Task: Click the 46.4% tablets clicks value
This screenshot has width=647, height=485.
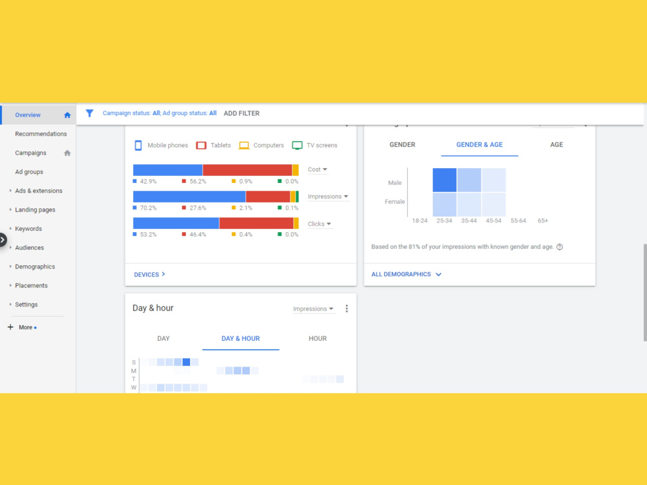Action: point(197,235)
